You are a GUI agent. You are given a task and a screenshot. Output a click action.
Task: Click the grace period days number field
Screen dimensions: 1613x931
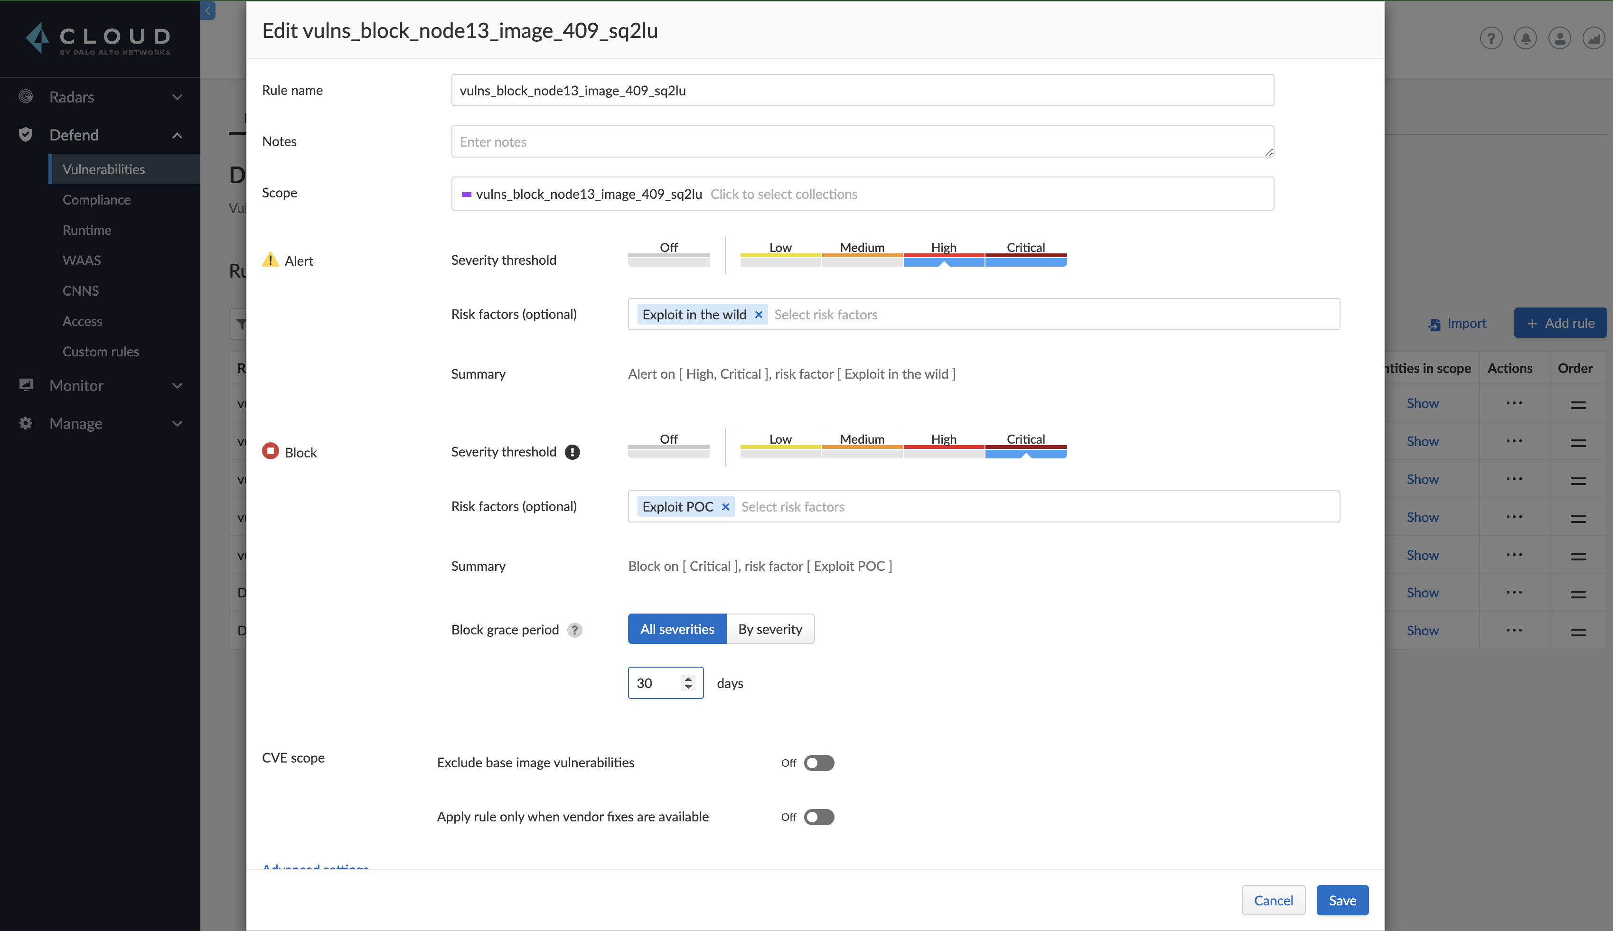coord(665,683)
